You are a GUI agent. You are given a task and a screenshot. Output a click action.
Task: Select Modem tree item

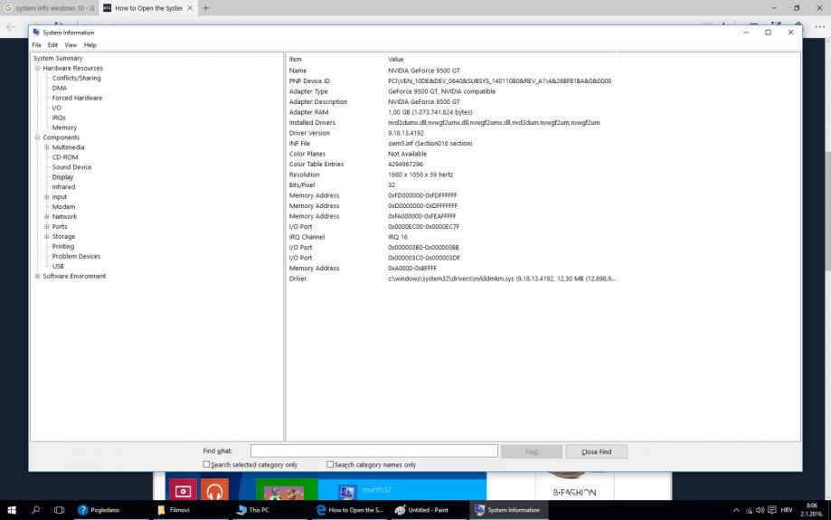click(63, 207)
